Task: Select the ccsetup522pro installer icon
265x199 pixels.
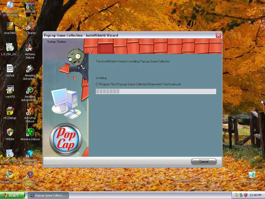Action: [x=10, y=155]
